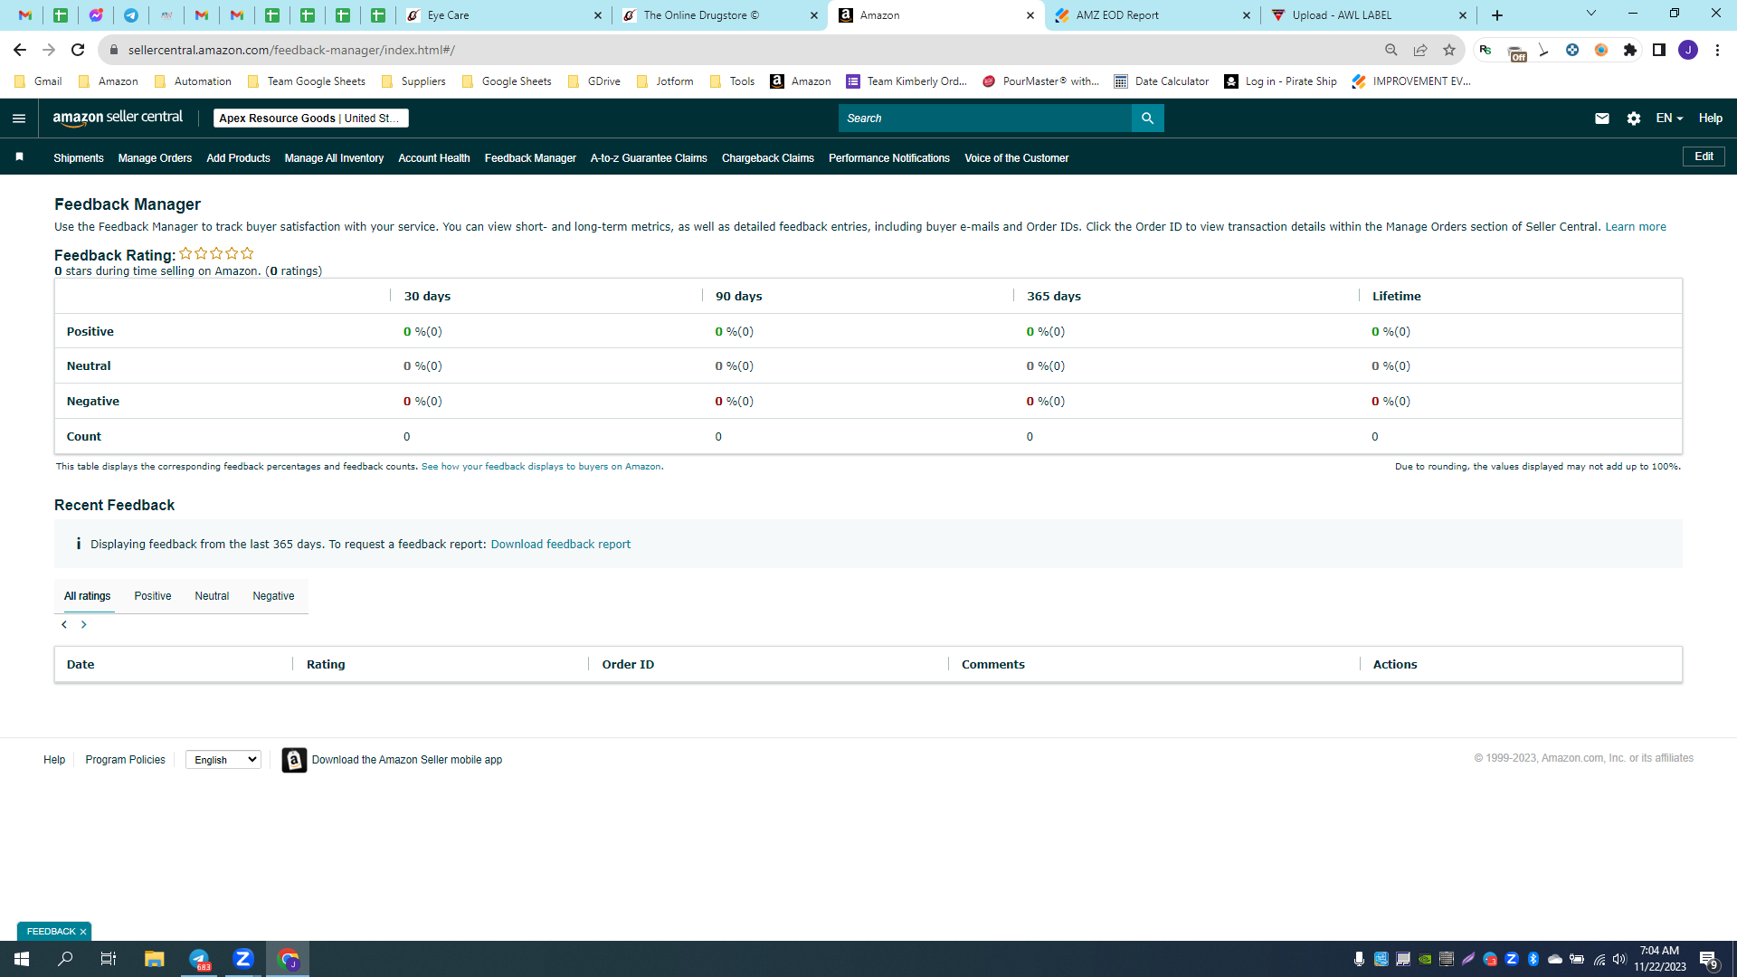Viewport: 1737px width, 977px height.
Task: Open Chargeback Claims
Action: click(768, 158)
